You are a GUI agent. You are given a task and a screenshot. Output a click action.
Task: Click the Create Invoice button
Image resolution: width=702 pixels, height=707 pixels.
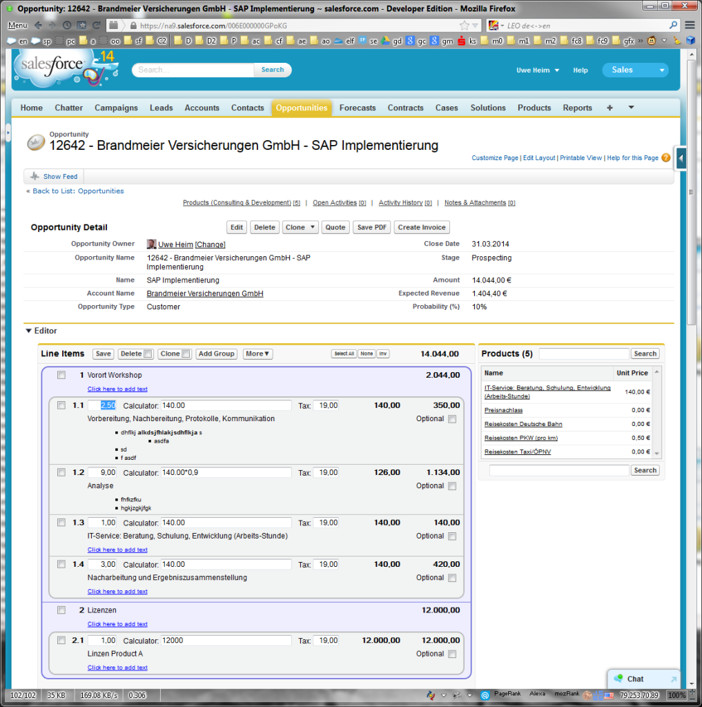[x=422, y=227]
